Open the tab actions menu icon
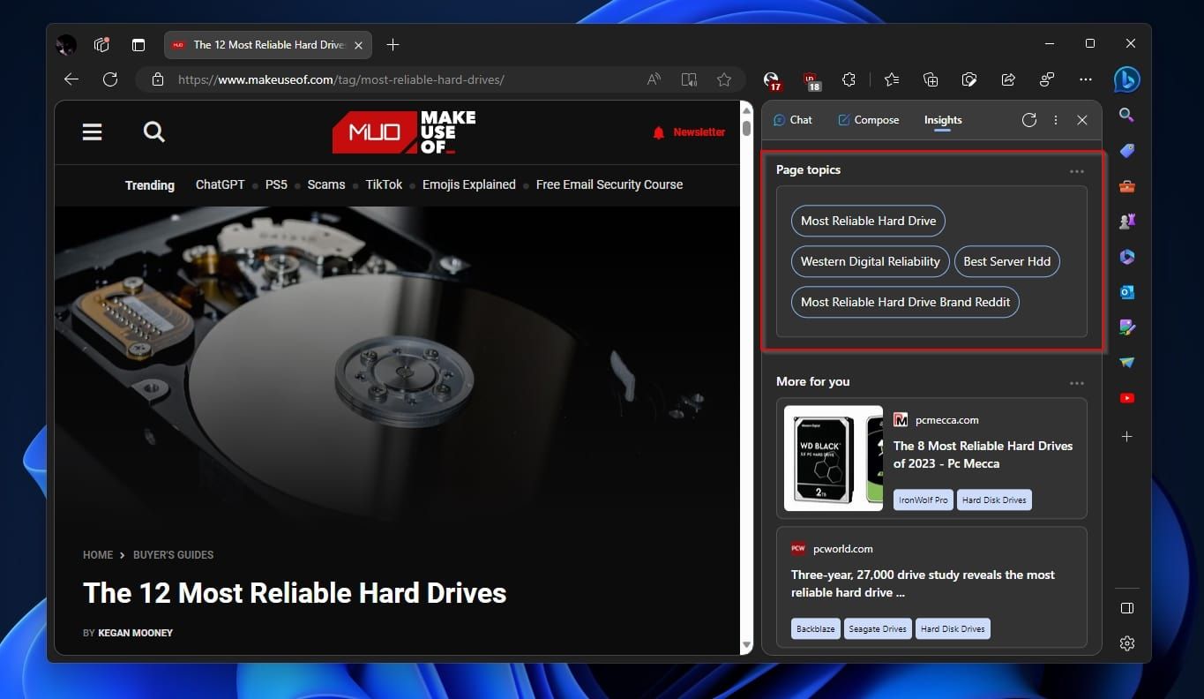The height and width of the screenshot is (699, 1204). coord(138,44)
